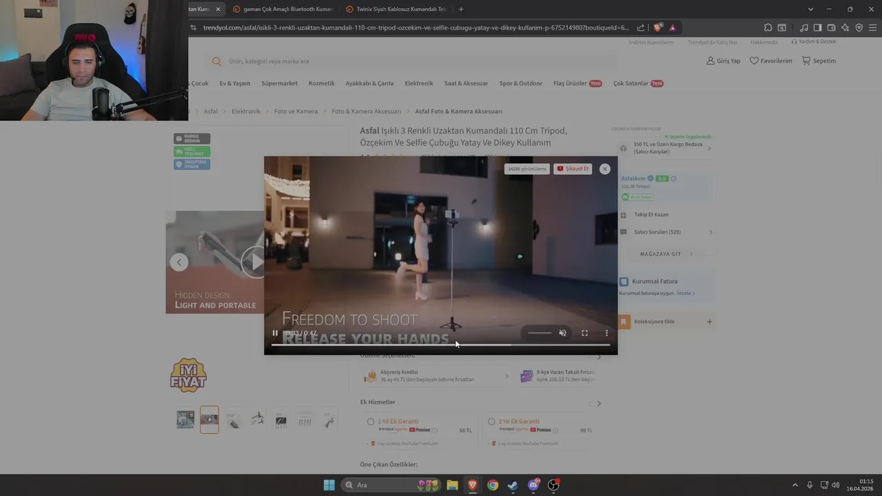Go to Foto & Kamera Aksesuarı breadcrumb

point(366,111)
